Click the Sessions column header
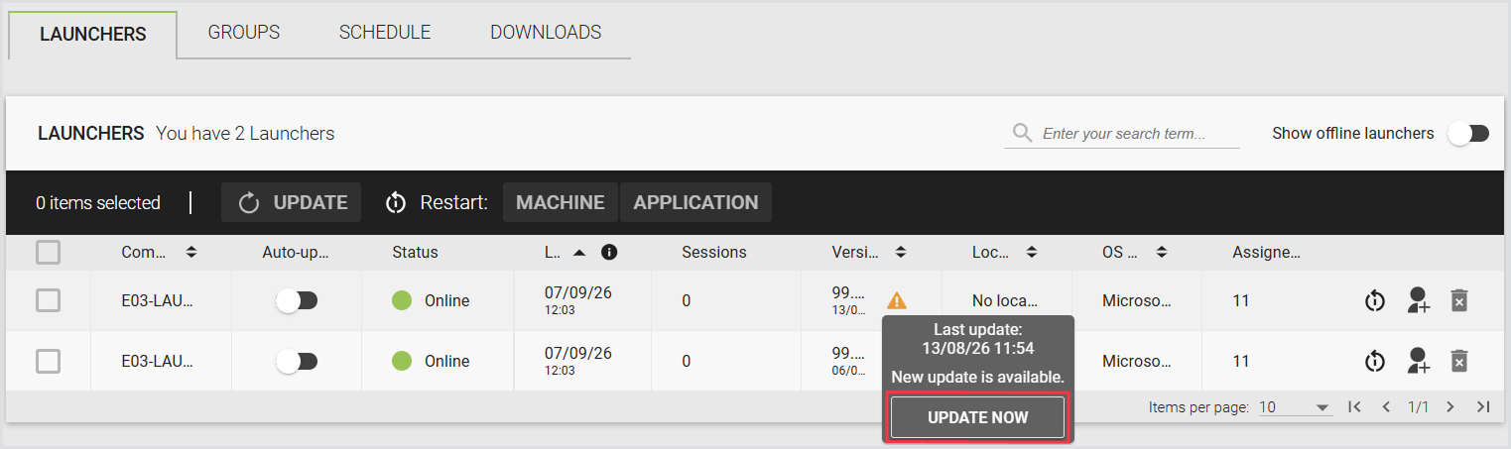The image size is (1511, 449). pos(714,252)
